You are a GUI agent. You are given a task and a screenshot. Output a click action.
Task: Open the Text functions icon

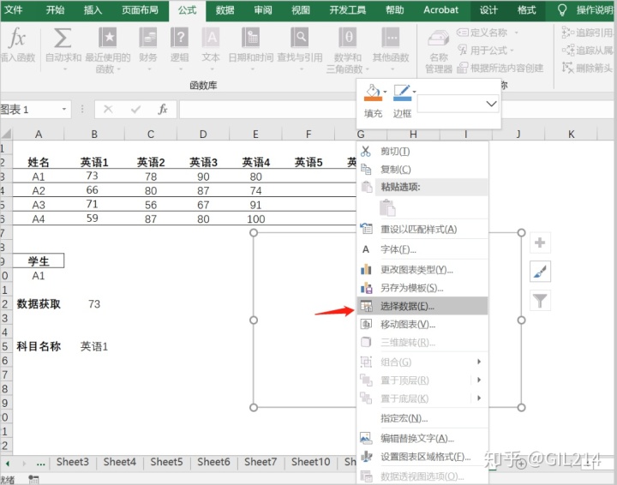pos(211,38)
